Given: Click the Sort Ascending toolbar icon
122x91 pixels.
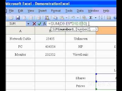Looking at the screenshot, I should pos(101,18).
